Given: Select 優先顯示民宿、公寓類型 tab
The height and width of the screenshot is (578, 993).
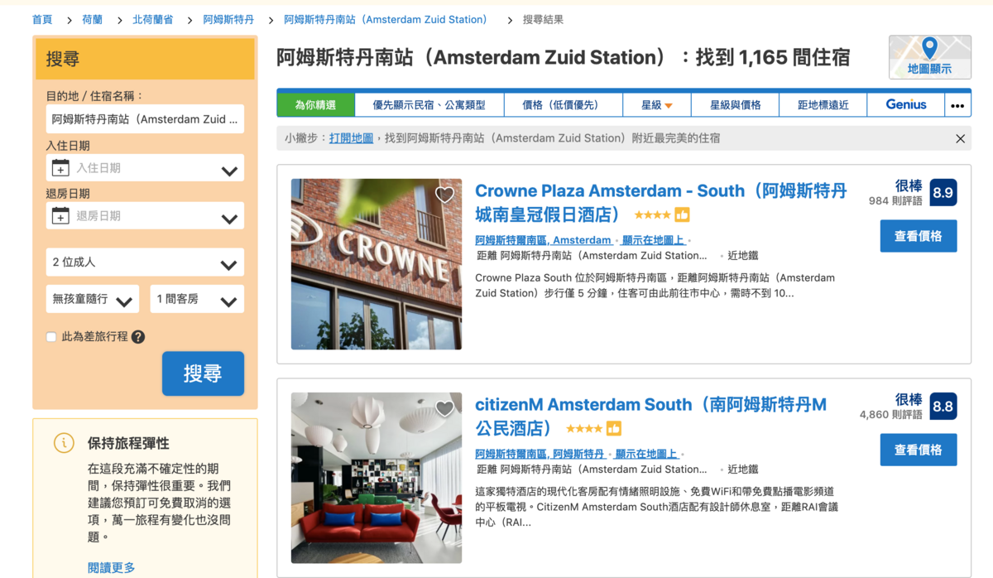Looking at the screenshot, I should [x=429, y=105].
